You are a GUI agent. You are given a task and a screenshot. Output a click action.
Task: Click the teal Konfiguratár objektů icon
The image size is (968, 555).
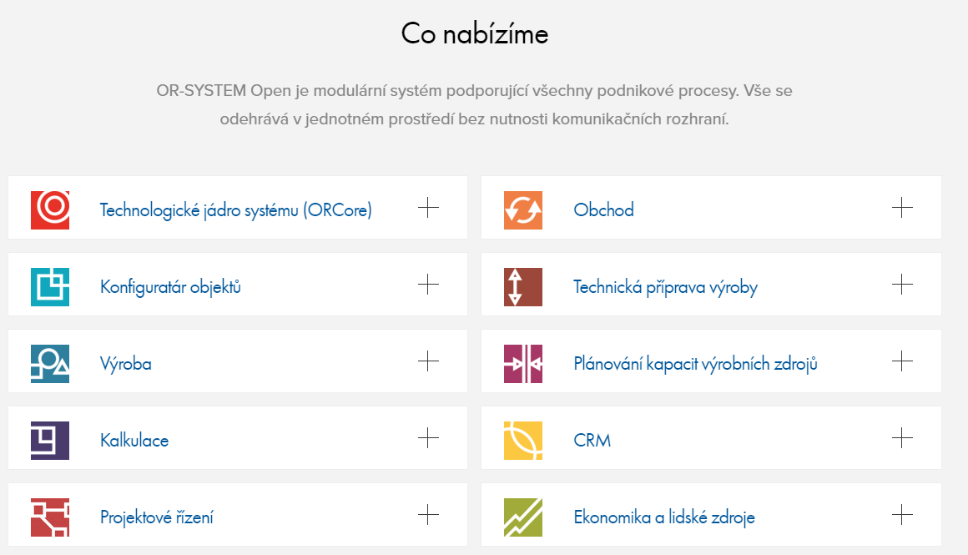pos(50,286)
